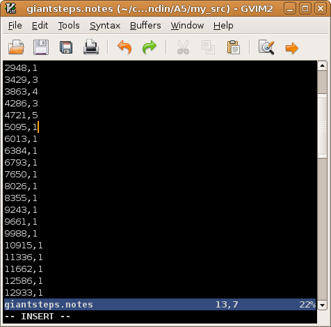Print the file using printer icon
This screenshot has width=331, height=327.
tap(91, 47)
